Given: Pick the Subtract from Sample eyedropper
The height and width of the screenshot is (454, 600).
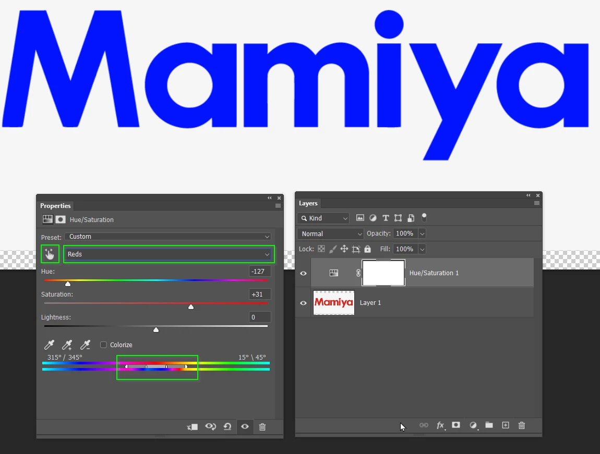Looking at the screenshot, I should 86,345.
